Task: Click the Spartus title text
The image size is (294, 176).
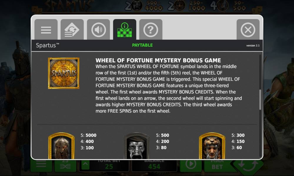Action: click(x=47, y=45)
